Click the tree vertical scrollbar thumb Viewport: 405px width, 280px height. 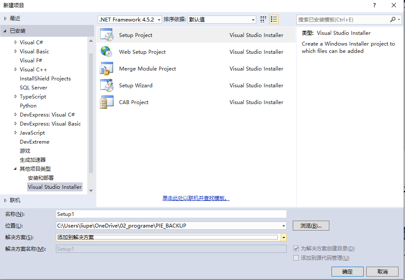point(91,113)
